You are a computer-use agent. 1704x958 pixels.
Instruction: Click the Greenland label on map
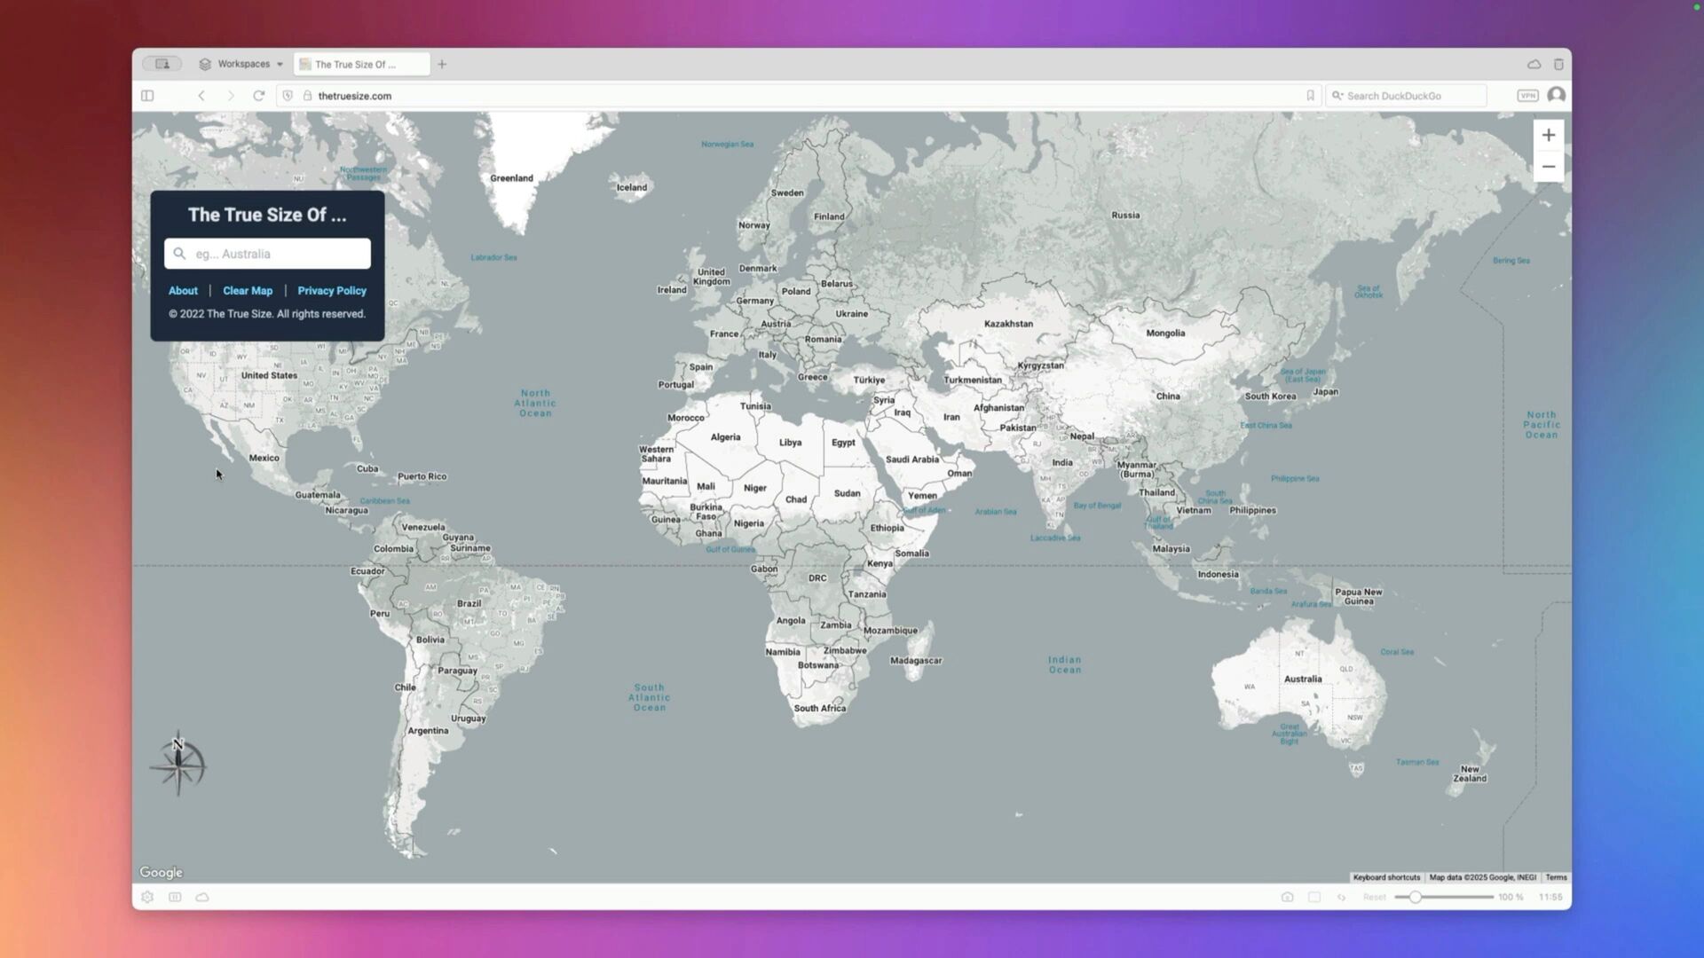[511, 178]
